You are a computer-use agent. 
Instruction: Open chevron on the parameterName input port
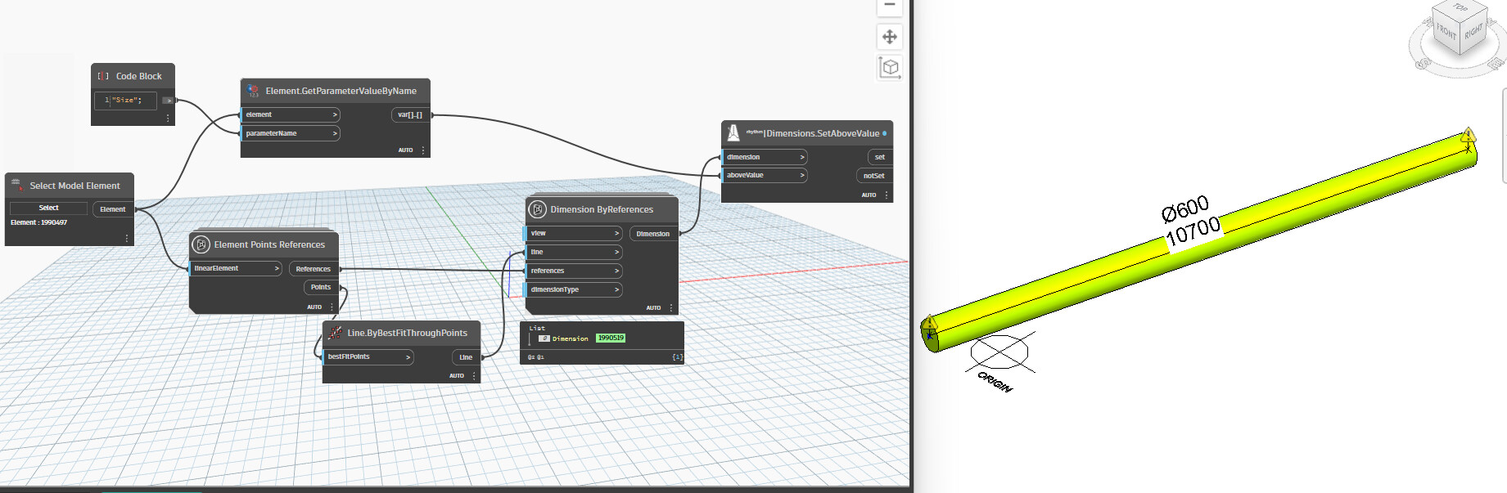tap(335, 134)
